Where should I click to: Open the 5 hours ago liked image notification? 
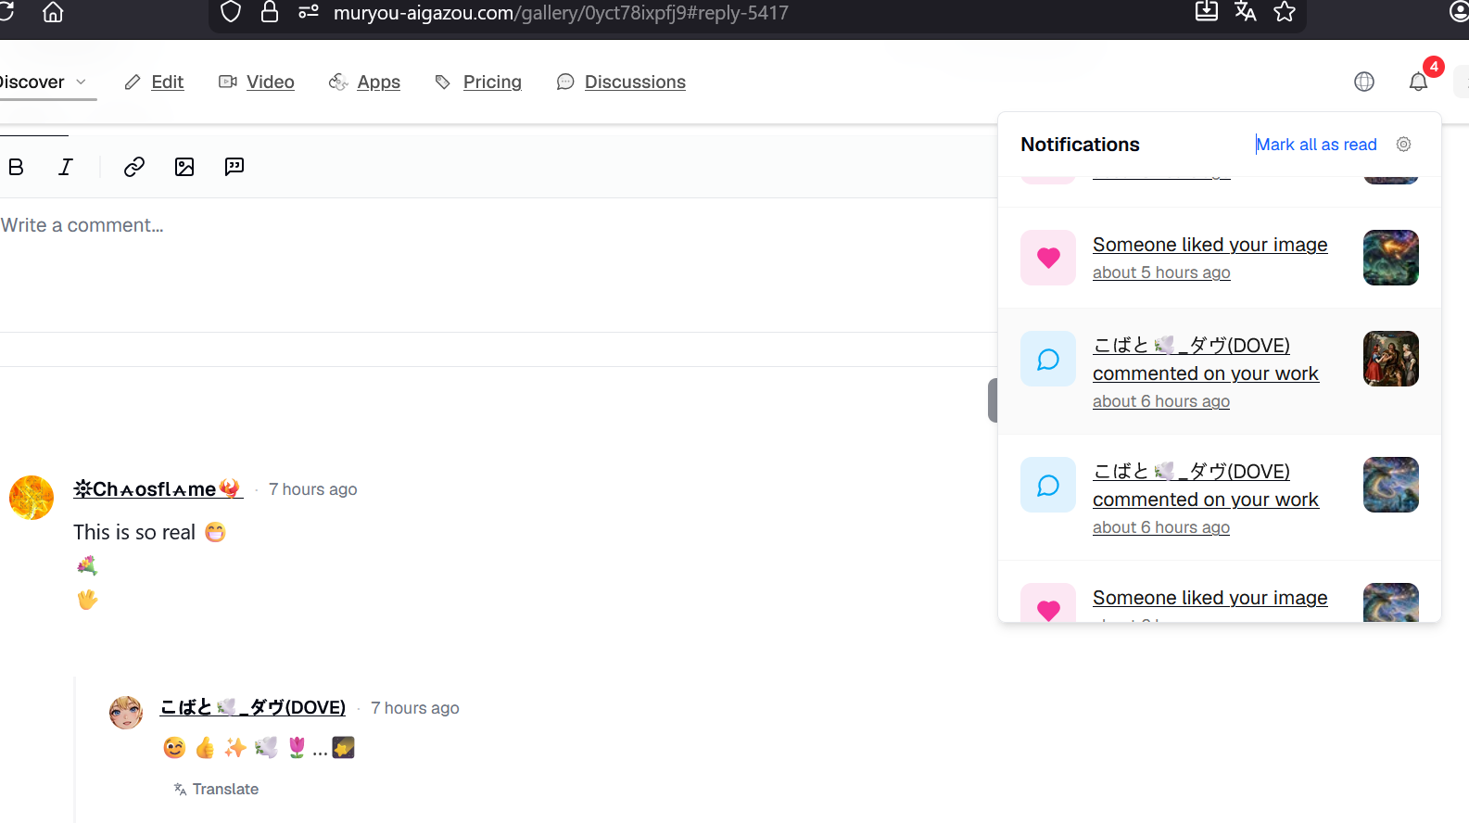pyautogui.click(x=1220, y=258)
